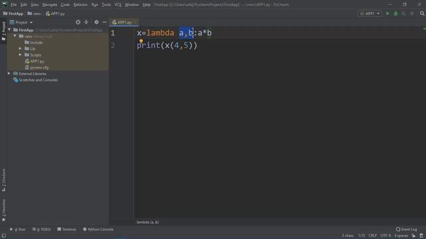
Task: Open the Python Console tool window
Action: [x=98, y=229]
